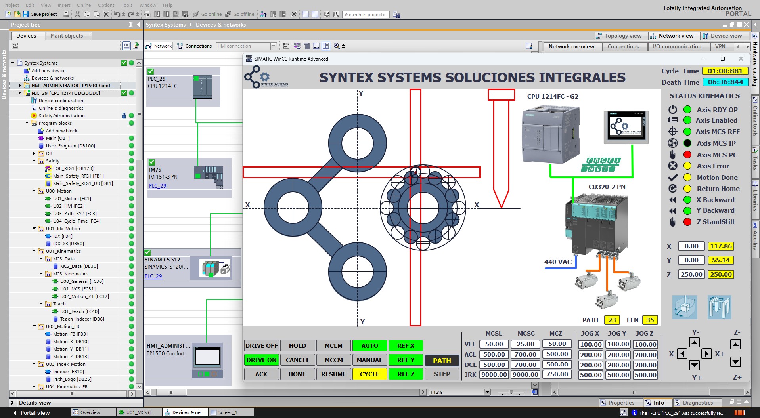Toggle AUTO mode on the HMI runtime

369,345
